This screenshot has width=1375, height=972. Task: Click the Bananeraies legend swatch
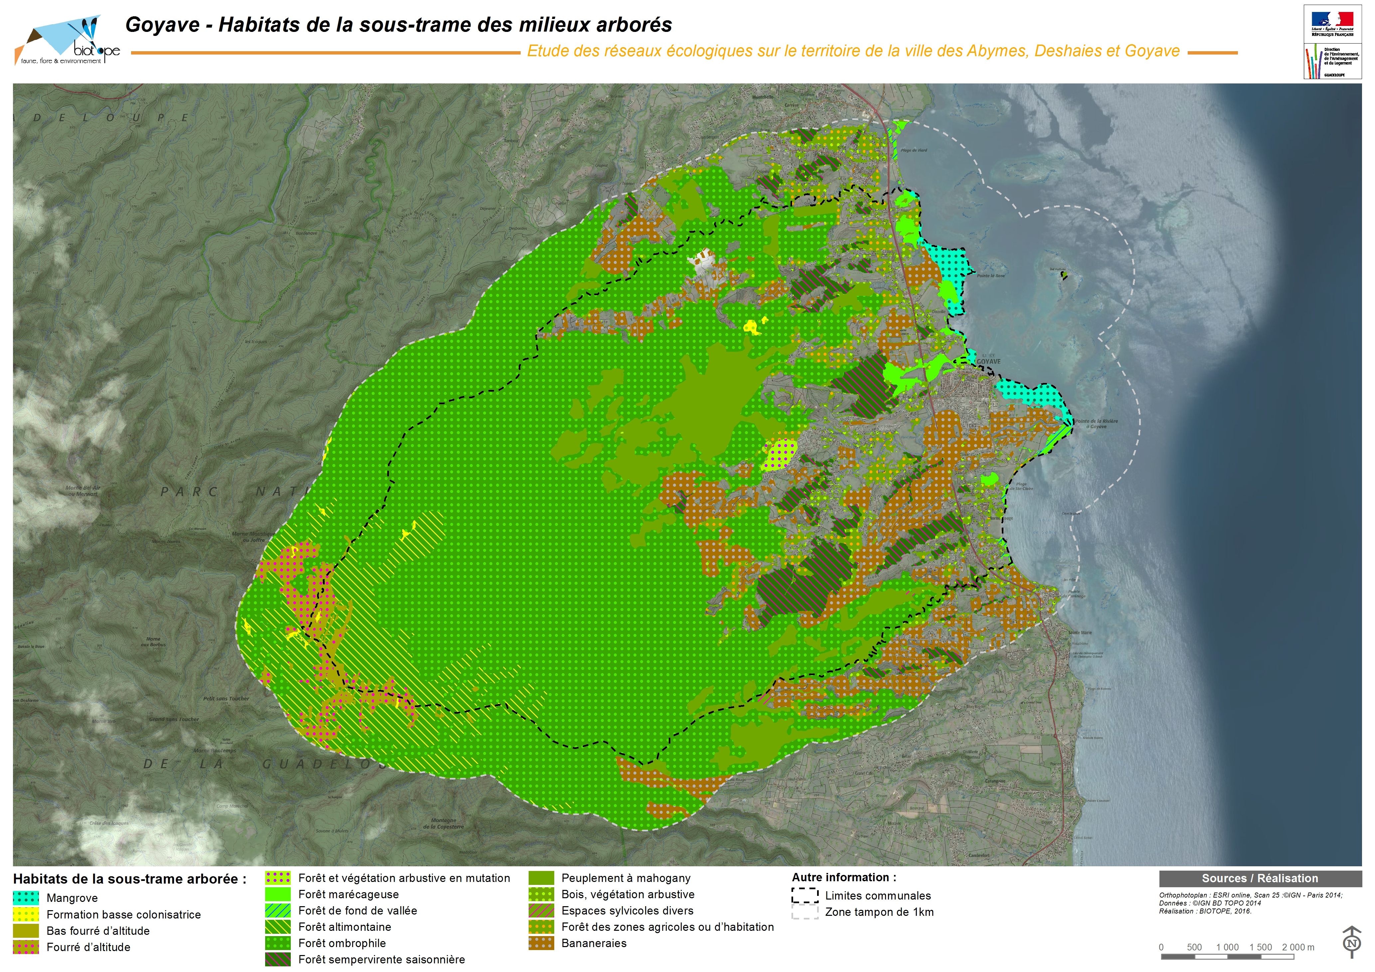tap(541, 943)
